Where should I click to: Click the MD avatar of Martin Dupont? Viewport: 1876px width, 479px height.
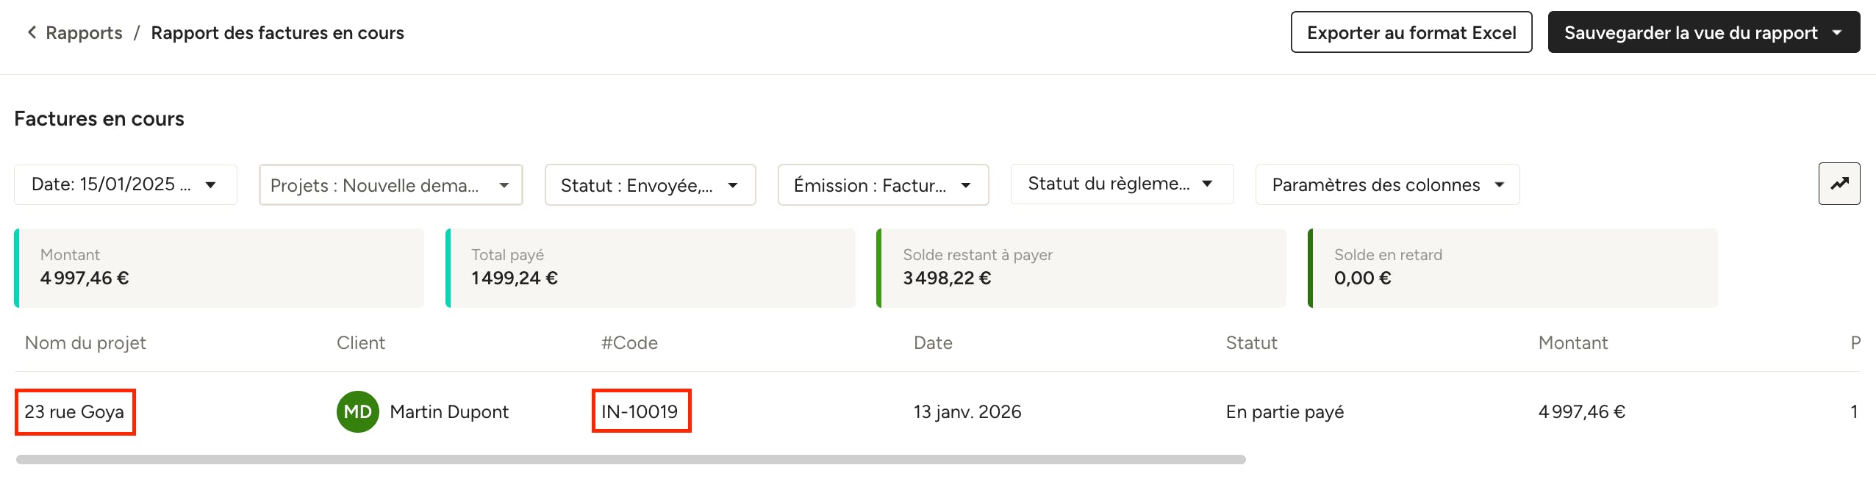point(357,412)
